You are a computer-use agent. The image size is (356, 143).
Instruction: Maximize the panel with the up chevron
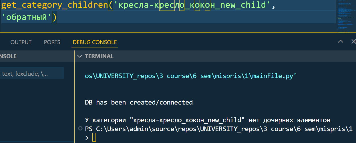340,42
